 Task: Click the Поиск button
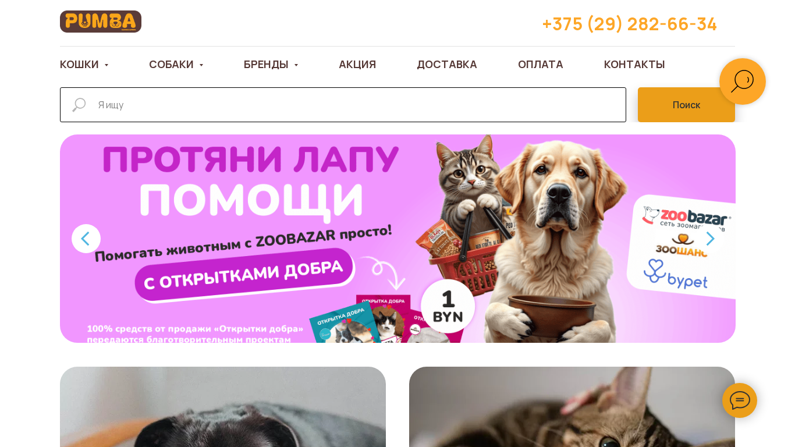click(686, 105)
